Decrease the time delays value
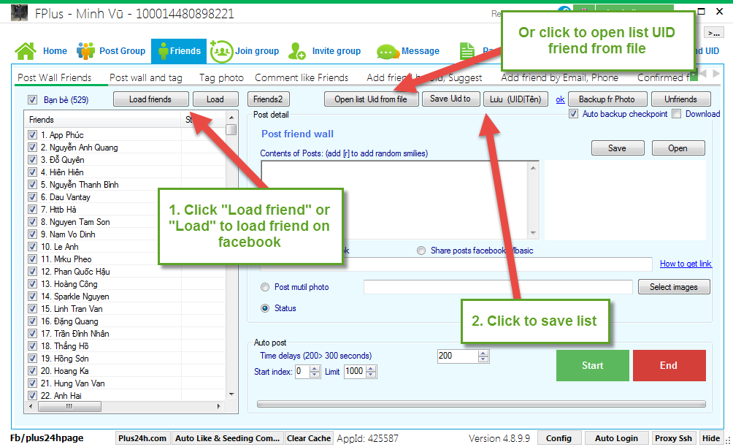The image size is (733, 447). [483, 359]
